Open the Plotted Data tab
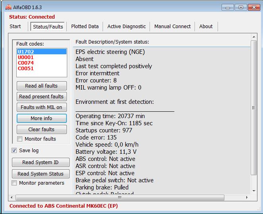Image resolution: width=263 pixels, height=214 pixels. click(x=85, y=27)
